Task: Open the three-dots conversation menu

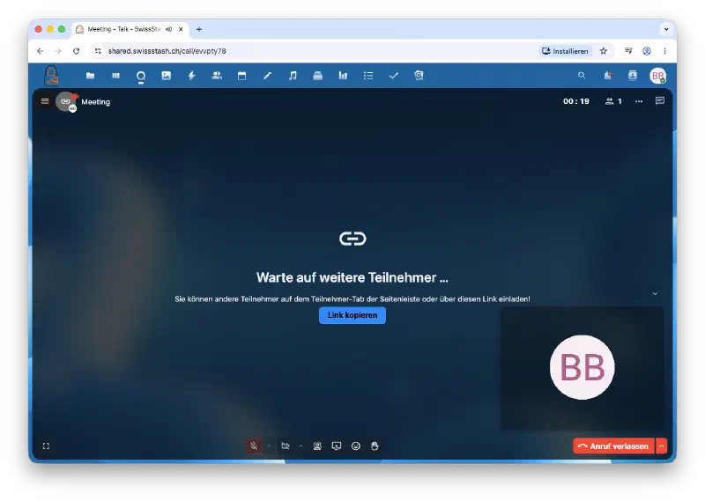Action: 639,101
